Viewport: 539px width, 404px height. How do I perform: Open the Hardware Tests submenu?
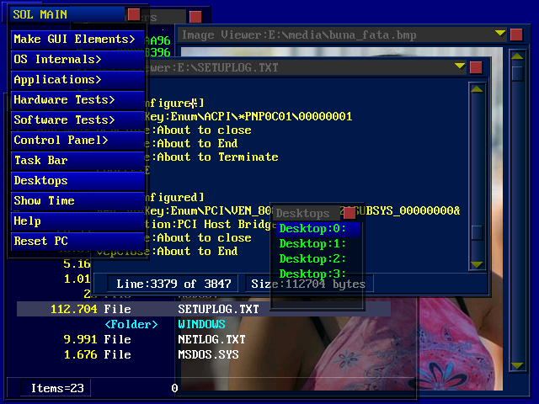(x=77, y=100)
